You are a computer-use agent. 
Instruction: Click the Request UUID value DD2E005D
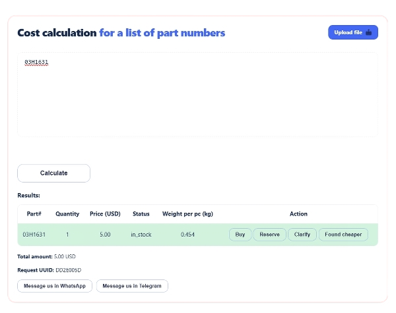click(67, 270)
